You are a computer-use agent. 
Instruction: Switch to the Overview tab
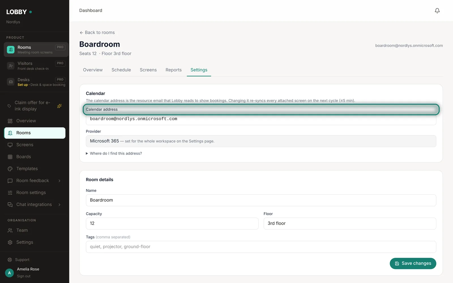pyautogui.click(x=93, y=70)
